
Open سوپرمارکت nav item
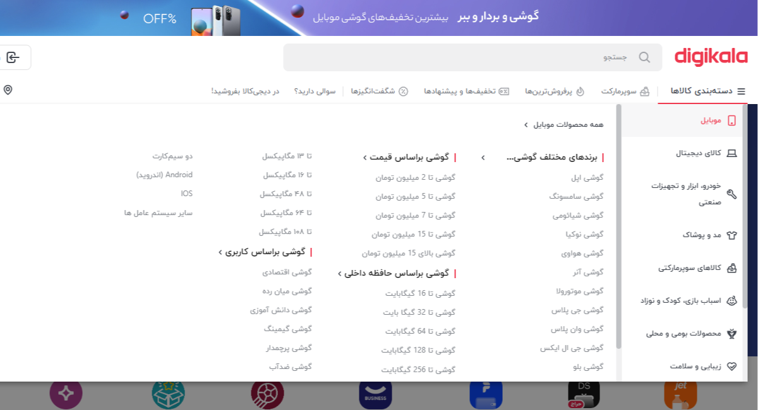(625, 91)
